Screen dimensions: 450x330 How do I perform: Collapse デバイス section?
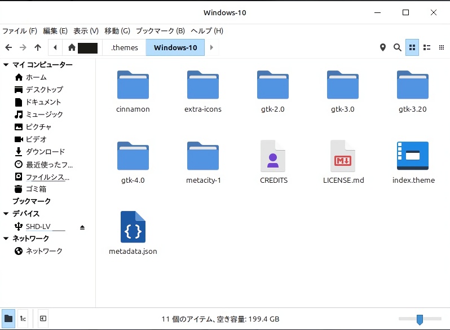pos(6,213)
